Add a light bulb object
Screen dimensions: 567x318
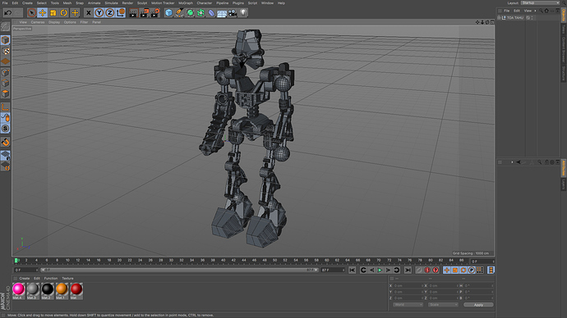point(243,12)
